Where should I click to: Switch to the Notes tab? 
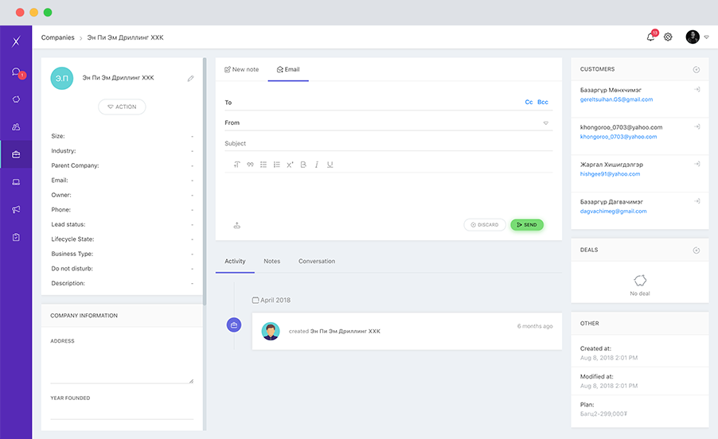(271, 261)
